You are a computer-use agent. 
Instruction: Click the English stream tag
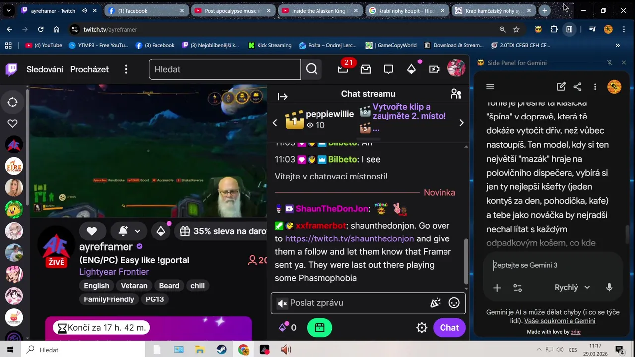point(96,286)
